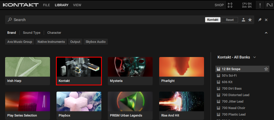Click the Native Instruments logo icon

[x=270, y=5]
